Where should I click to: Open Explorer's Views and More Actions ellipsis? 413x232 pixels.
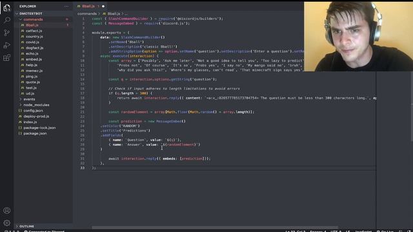(x=66, y=6)
